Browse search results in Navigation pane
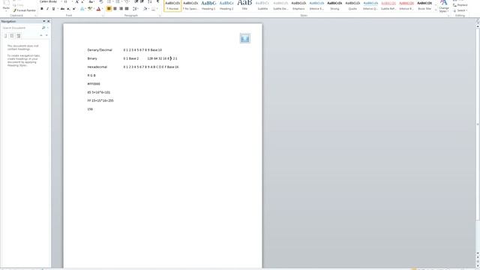Screen dimensions: 480x270 [x=18, y=36]
